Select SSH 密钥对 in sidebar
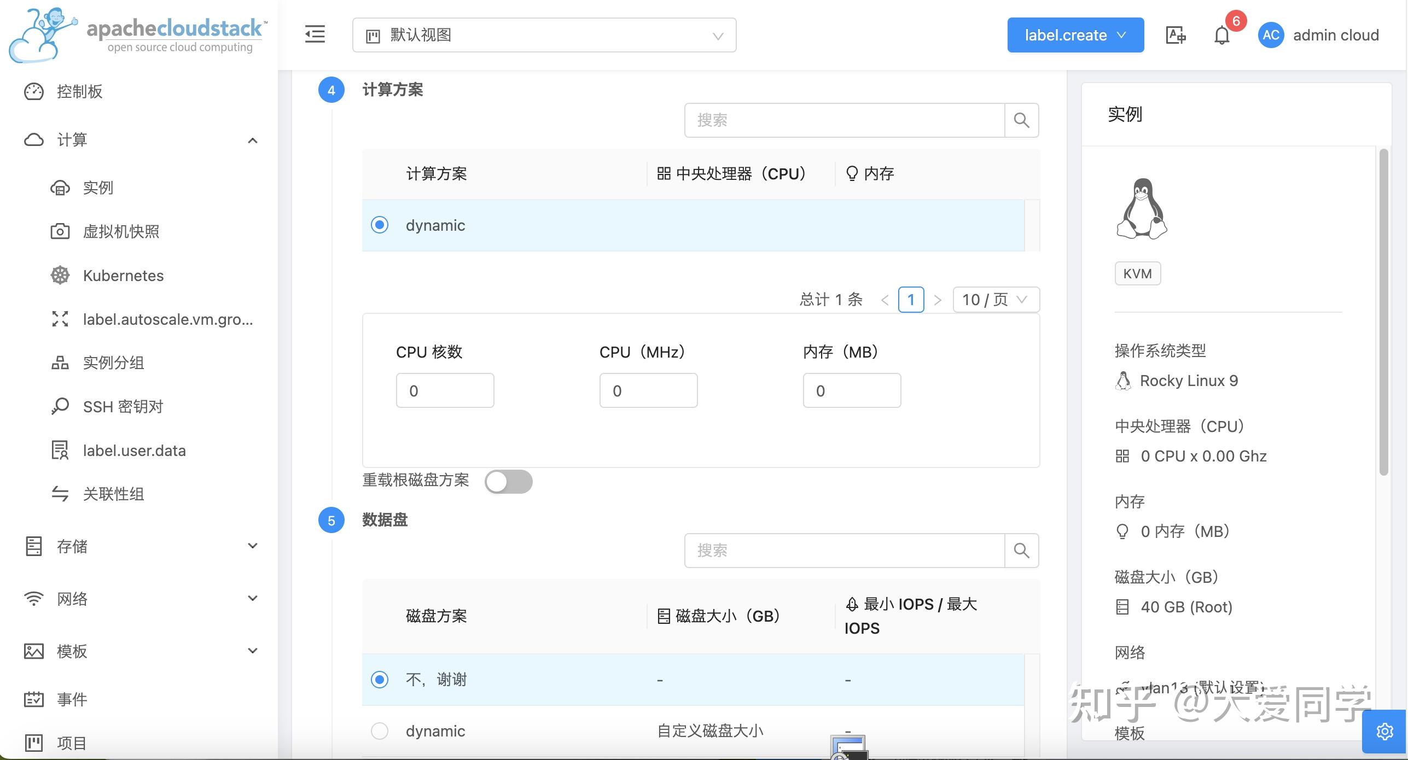1408x760 pixels. point(123,406)
